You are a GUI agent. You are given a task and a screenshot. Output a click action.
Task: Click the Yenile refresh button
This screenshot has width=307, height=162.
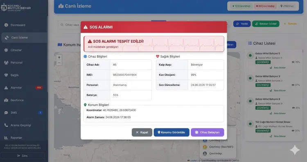click(x=242, y=24)
